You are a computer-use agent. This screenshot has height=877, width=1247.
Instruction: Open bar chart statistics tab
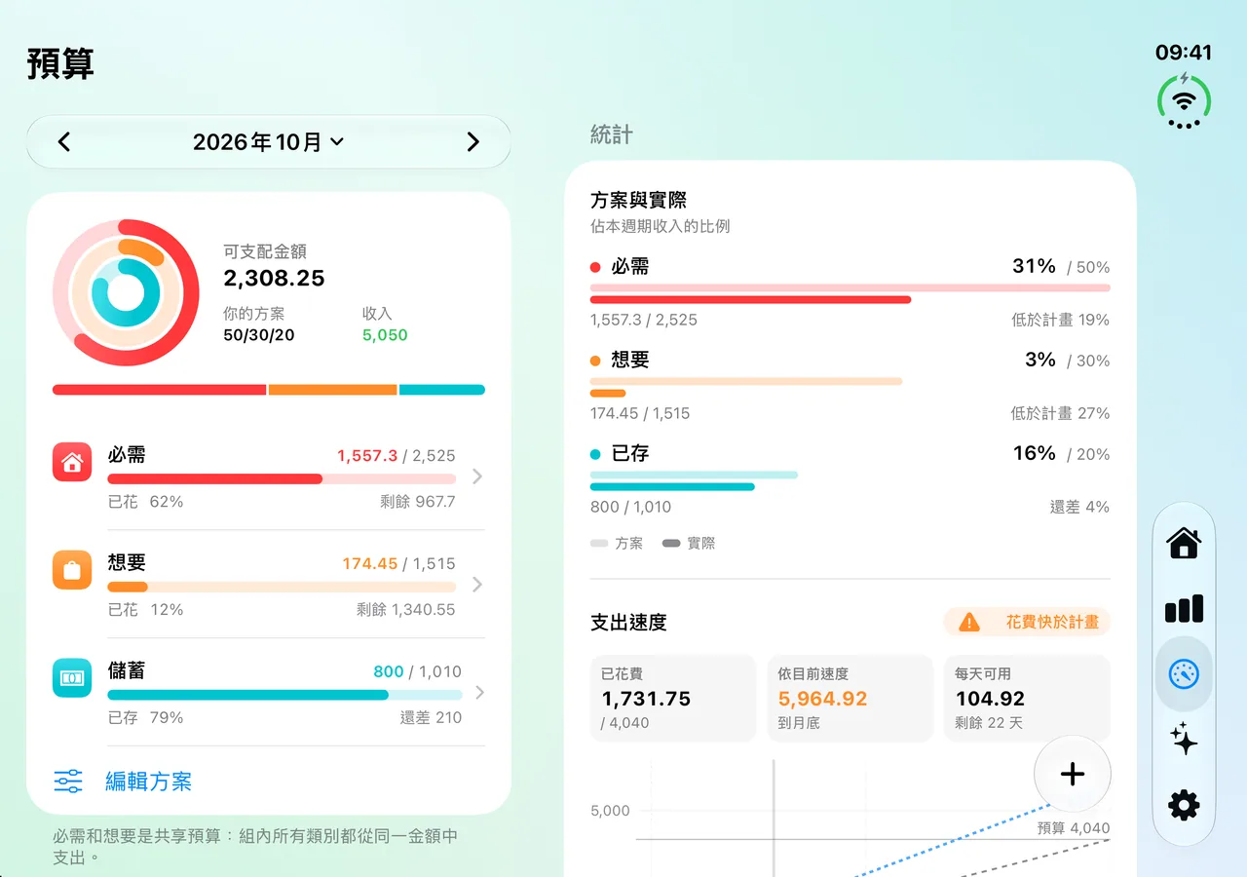(x=1184, y=609)
